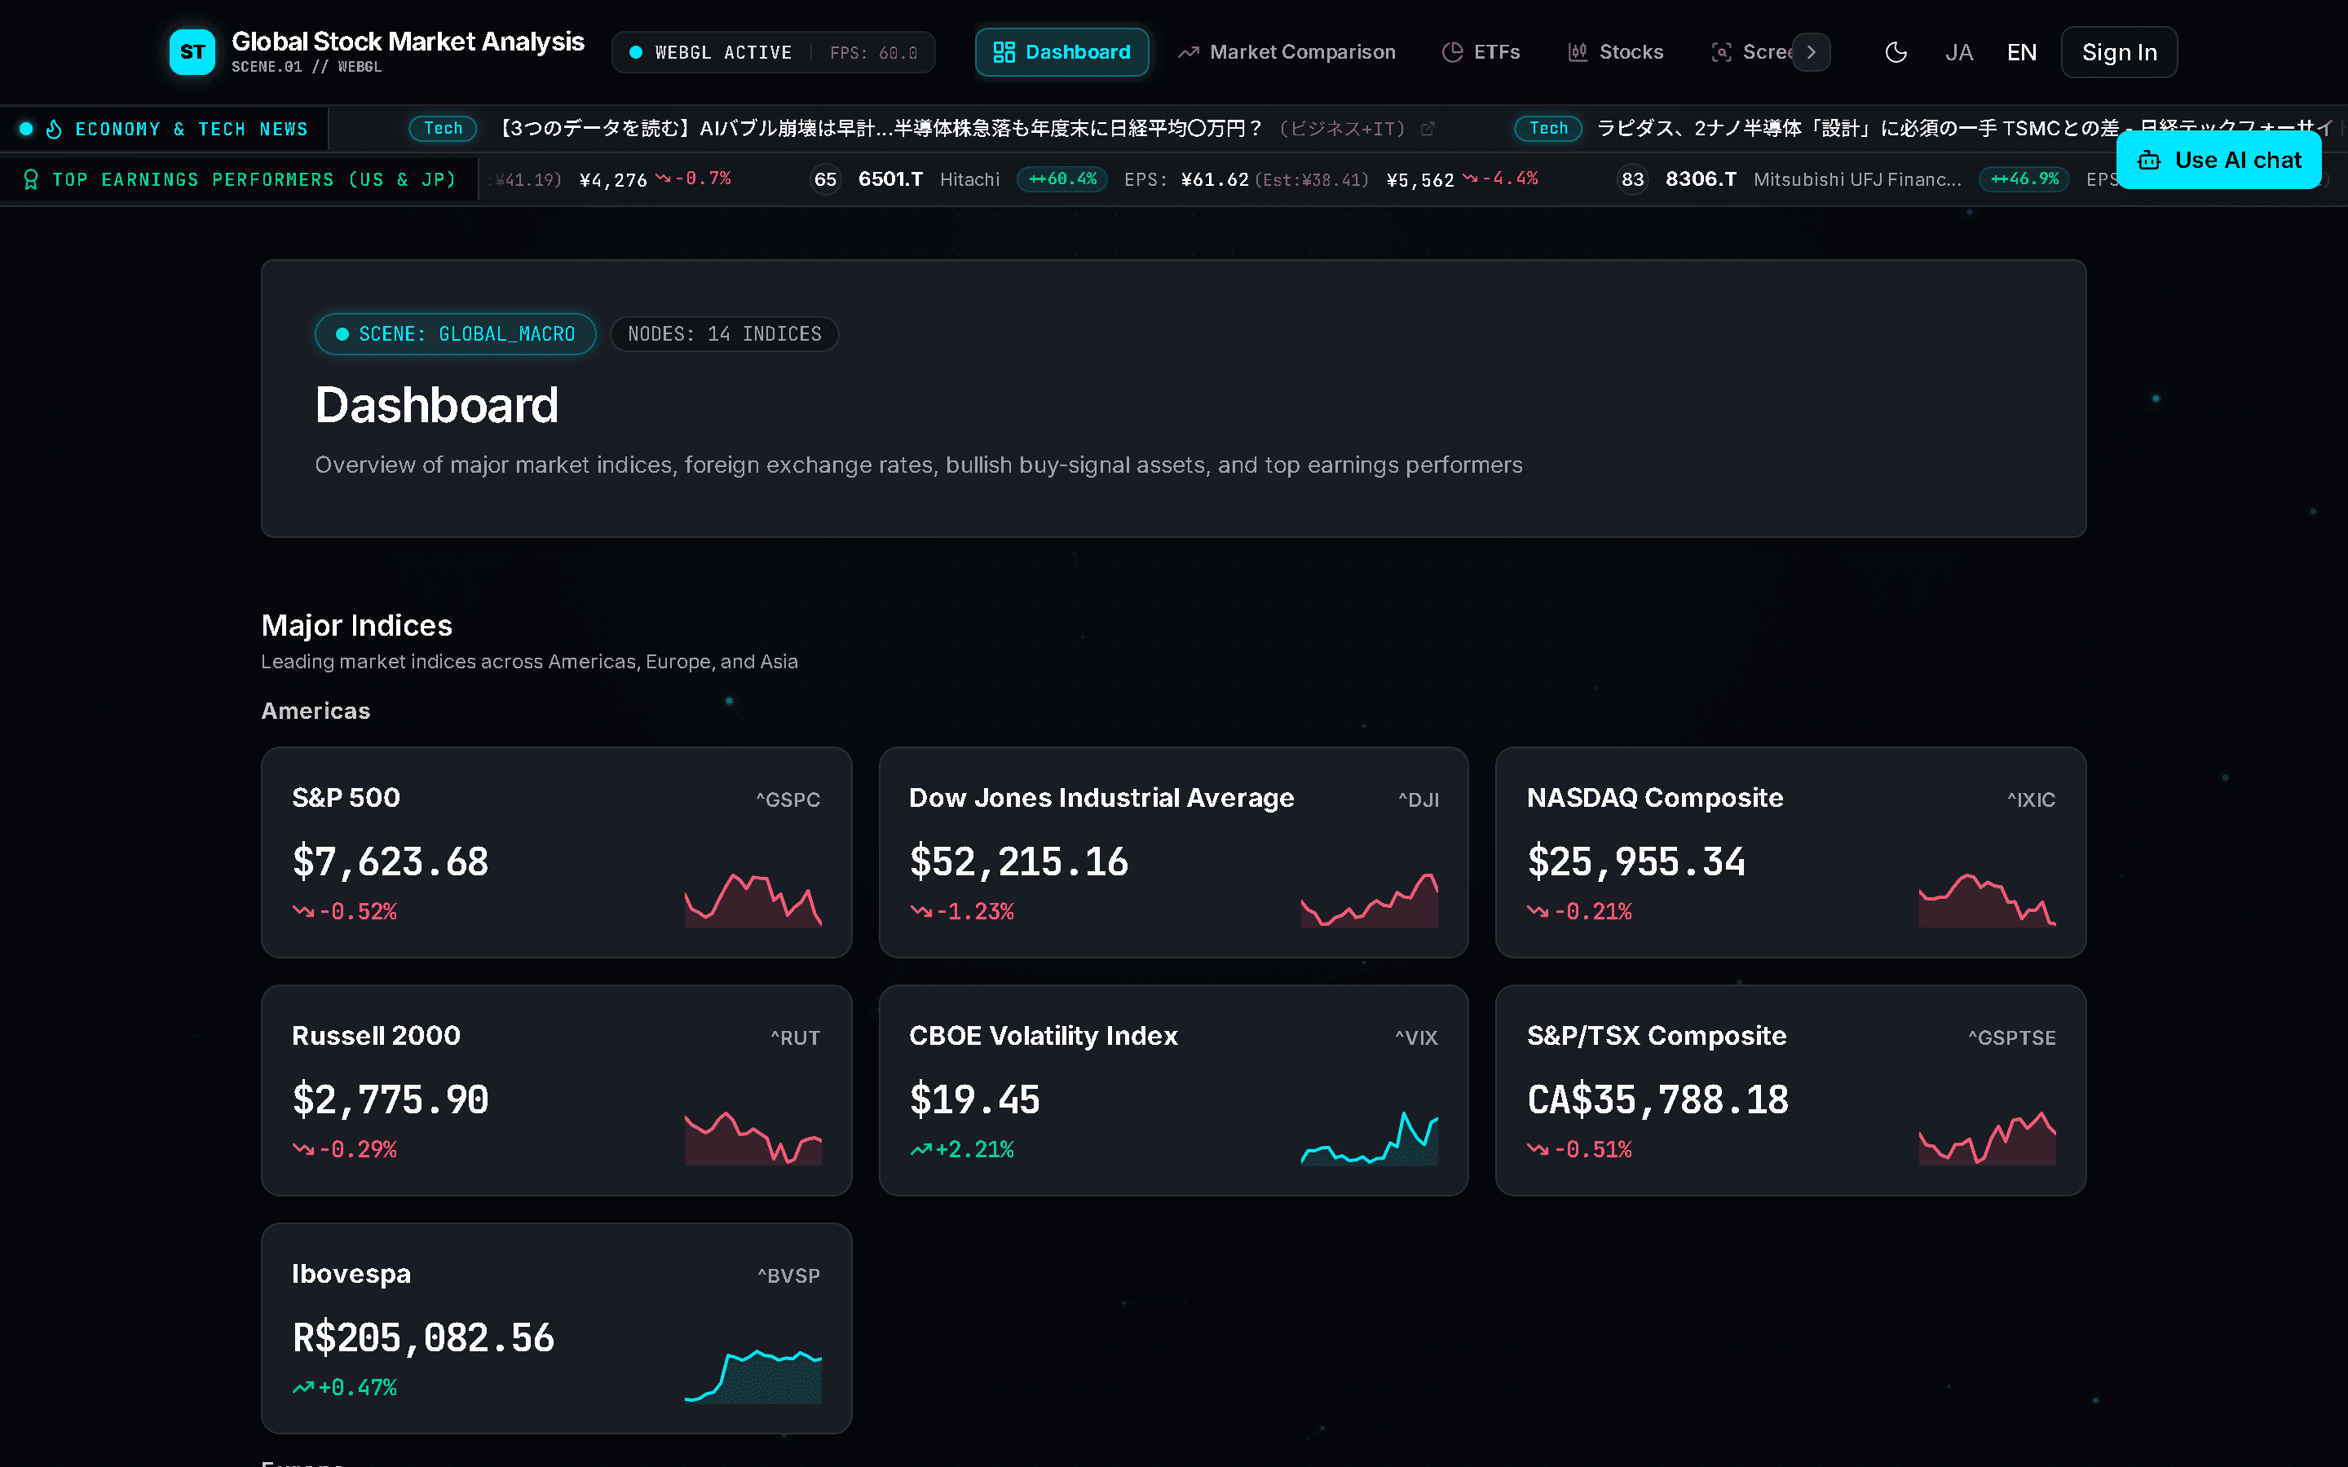Click the Dow Jones sparkline chart
The image size is (2348, 1467).
pos(1369,900)
